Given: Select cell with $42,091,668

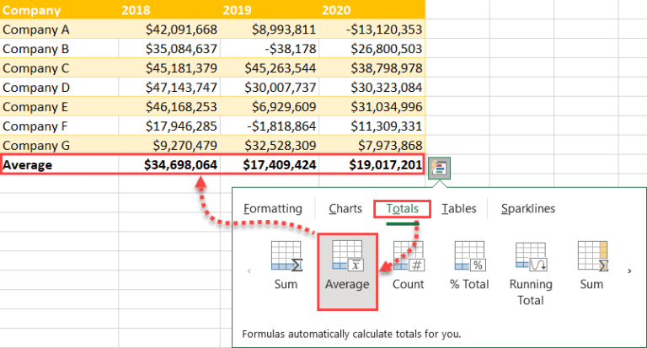Looking at the screenshot, I should 169,29.
